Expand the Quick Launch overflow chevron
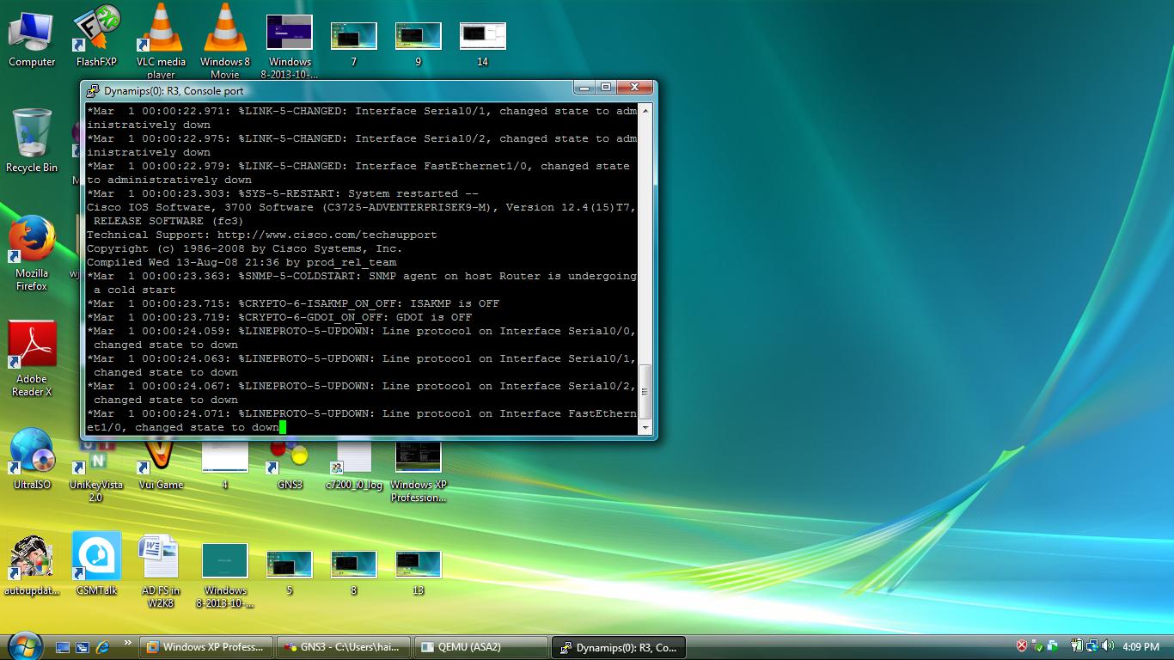The height and width of the screenshot is (660, 1174). (x=128, y=643)
